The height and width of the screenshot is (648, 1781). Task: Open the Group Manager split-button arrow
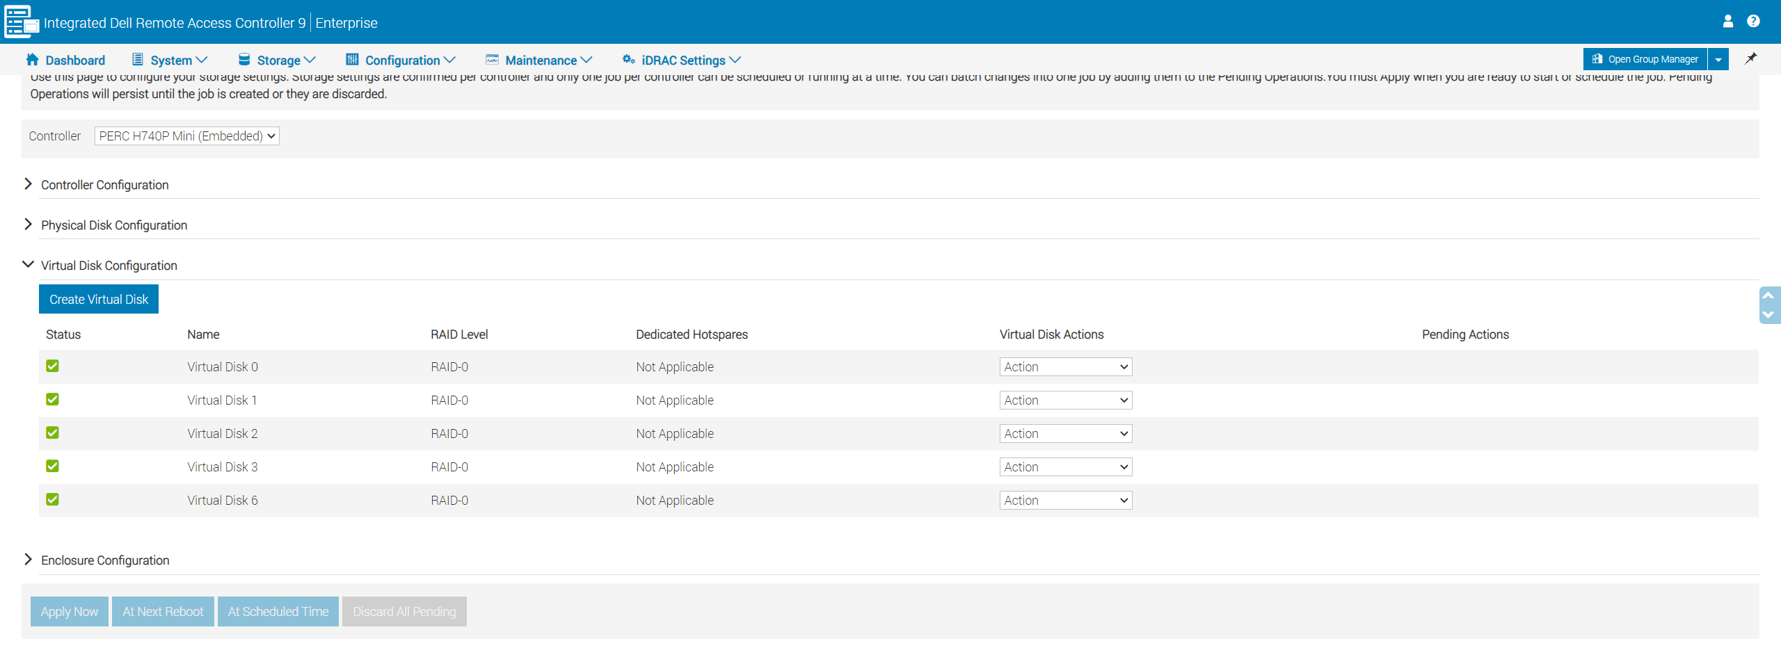1718,59
